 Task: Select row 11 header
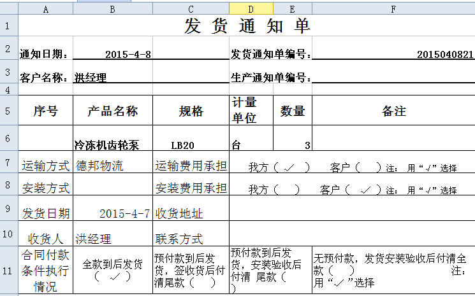coord(8,270)
